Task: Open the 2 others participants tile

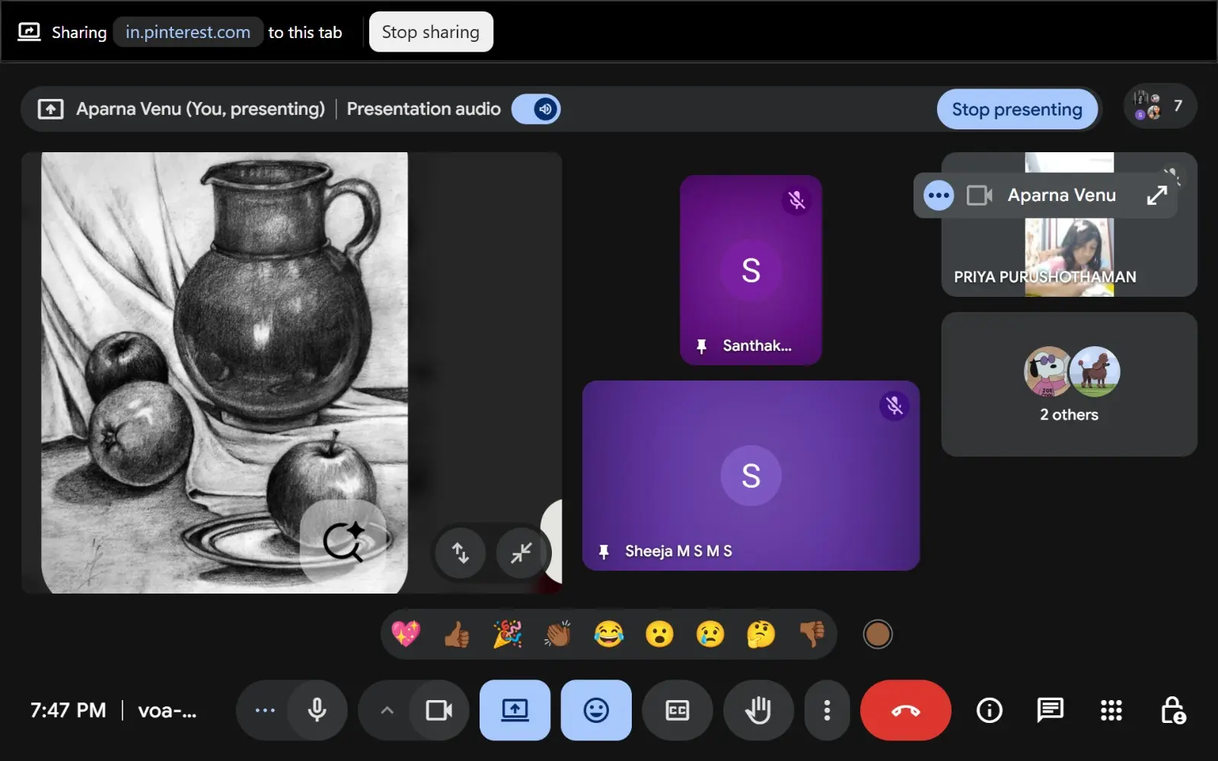Action: pos(1070,384)
